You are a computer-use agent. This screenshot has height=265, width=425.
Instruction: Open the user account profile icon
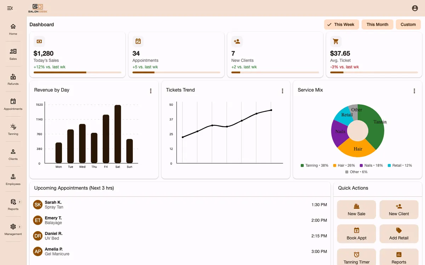click(x=415, y=8)
